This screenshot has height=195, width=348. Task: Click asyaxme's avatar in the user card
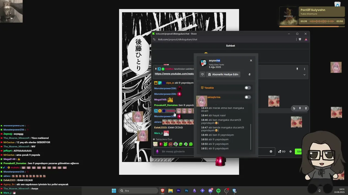click(x=203, y=63)
